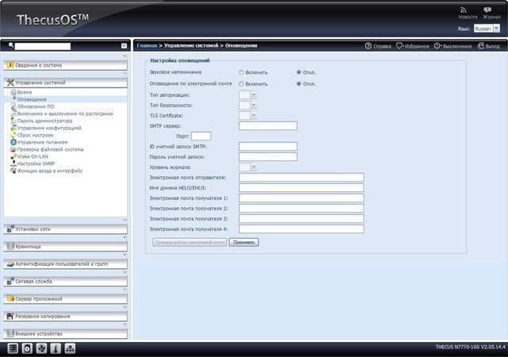Viewport: 508px width, 357px height.
Task: Select Откл. for Оповещение по электронной почте
Action: click(x=298, y=83)
